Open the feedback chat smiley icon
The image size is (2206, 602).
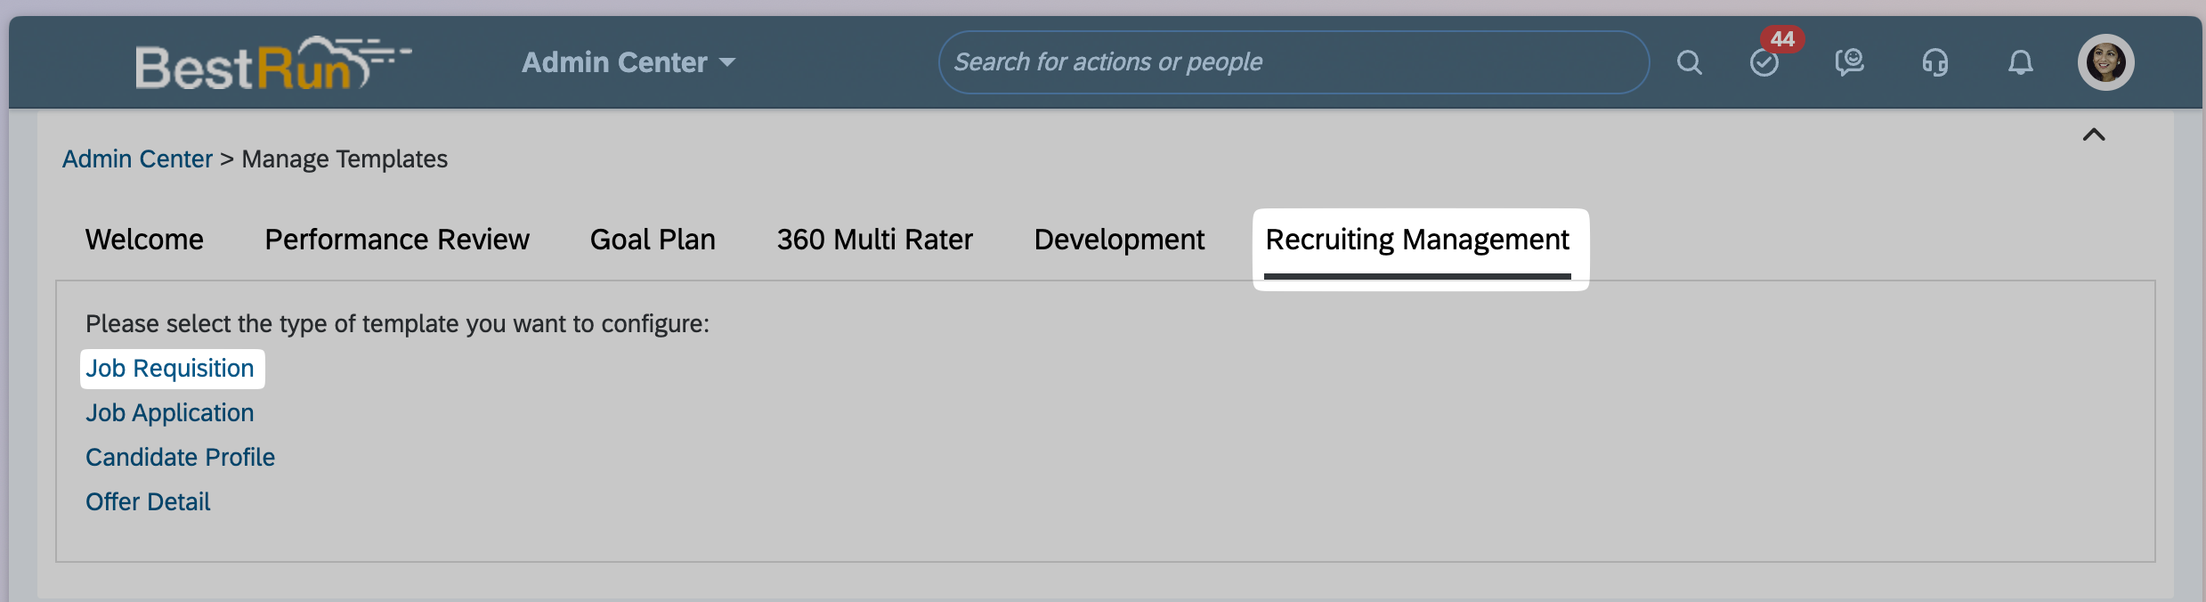tap(1849, 62)
